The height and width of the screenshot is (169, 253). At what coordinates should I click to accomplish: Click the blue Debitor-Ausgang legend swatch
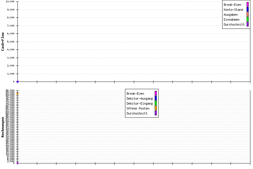pyautogui.click(x=156, y=98)
